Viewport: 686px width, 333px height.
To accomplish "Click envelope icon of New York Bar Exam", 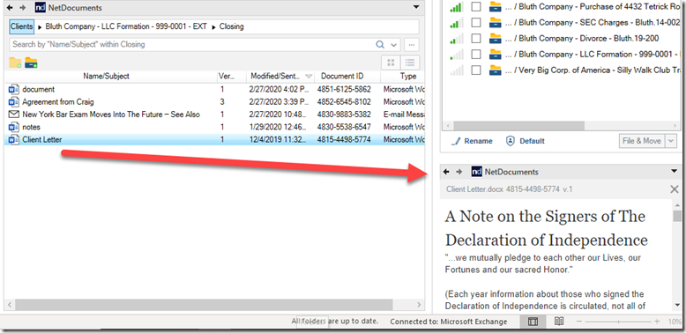I will [x=13, y=115].
